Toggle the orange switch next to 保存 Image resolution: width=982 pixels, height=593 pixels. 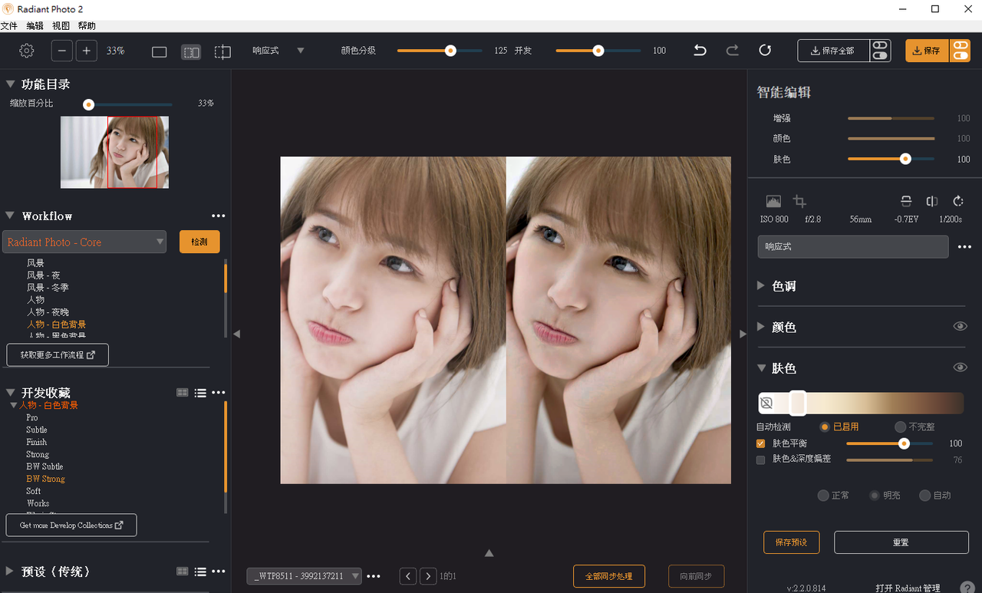pos(960,51)
